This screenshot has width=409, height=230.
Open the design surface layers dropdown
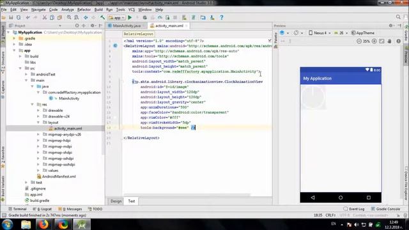coord(284,33)
